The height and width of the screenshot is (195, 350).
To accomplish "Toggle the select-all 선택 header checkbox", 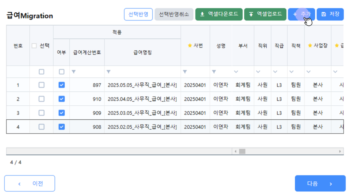I will click(x=34, y=46).
